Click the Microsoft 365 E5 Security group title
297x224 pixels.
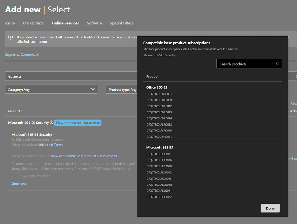point(29,123)
